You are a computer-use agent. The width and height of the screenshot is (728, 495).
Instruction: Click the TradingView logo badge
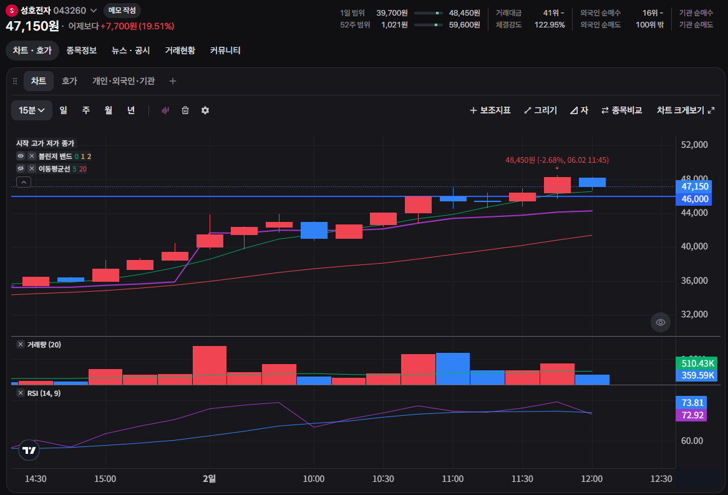(x=29, y=450)
